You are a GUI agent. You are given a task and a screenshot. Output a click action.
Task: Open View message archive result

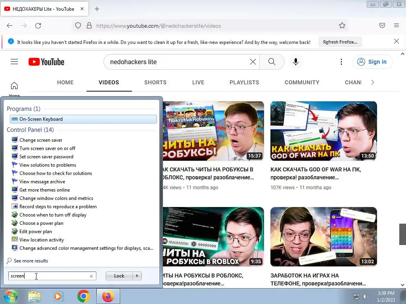[x=42, y=181]
